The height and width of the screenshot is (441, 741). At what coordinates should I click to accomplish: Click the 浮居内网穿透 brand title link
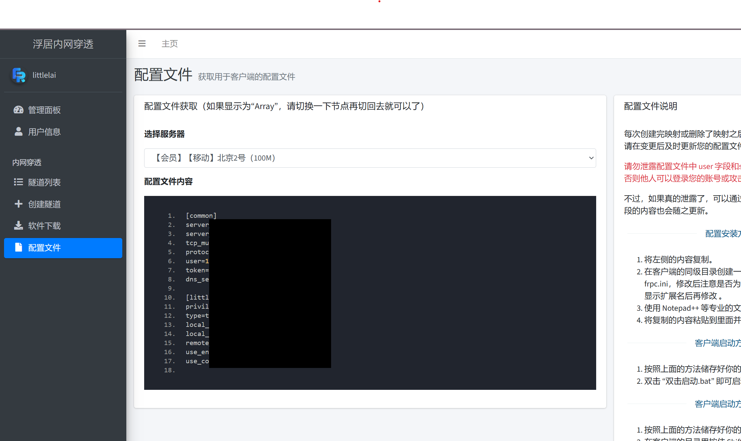[63, 44]
